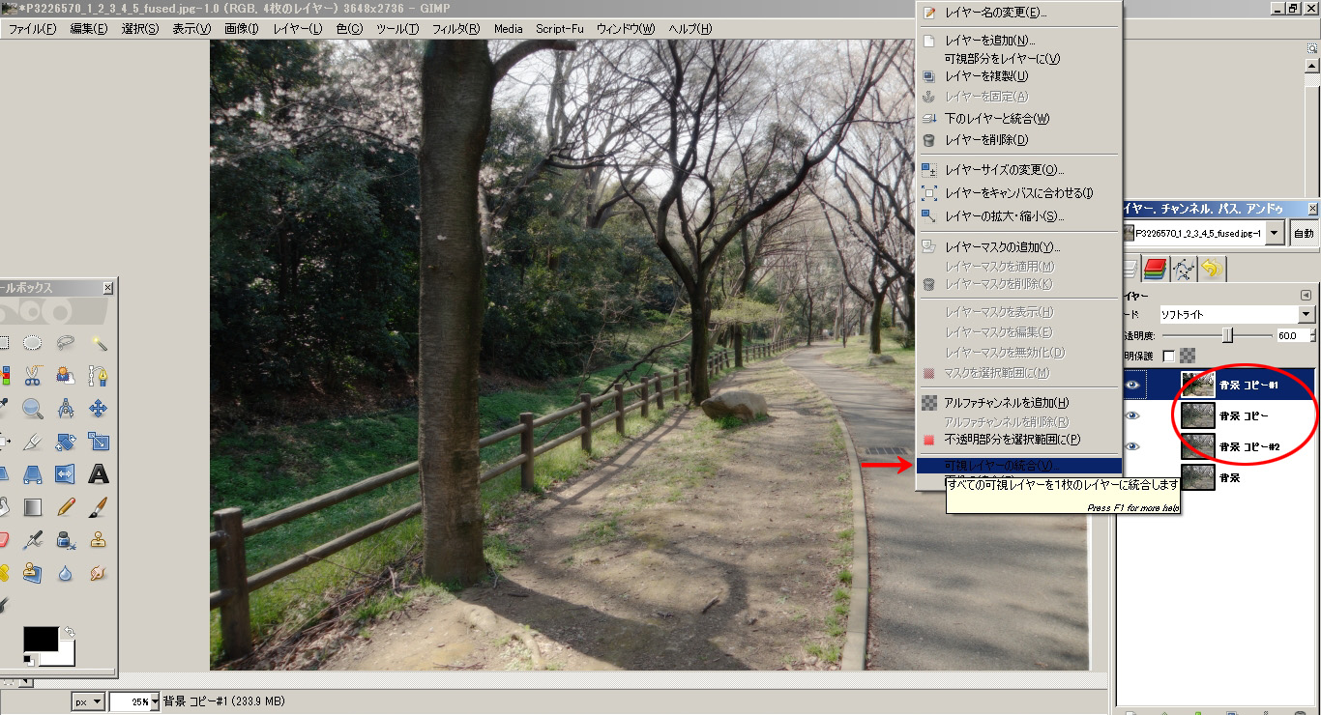This screenshot has height=715, width=1321.
Task: Hide the 背景 コピー layer
Action: pyautogui.click(x=1133, y=415)
